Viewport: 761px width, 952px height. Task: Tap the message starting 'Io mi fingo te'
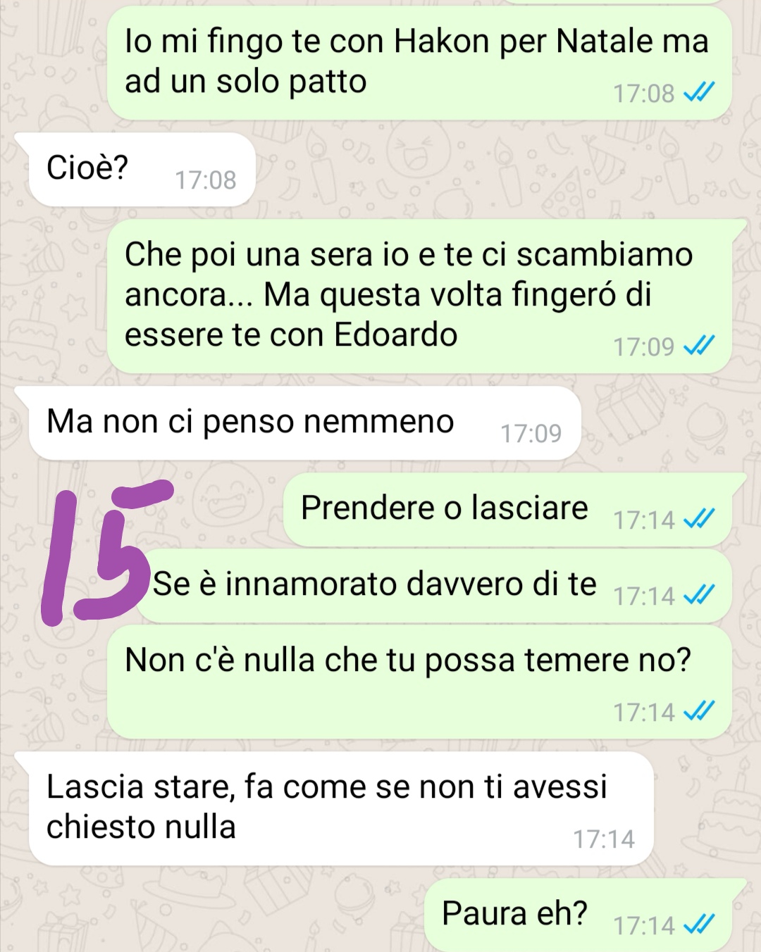tap(419, 63)
